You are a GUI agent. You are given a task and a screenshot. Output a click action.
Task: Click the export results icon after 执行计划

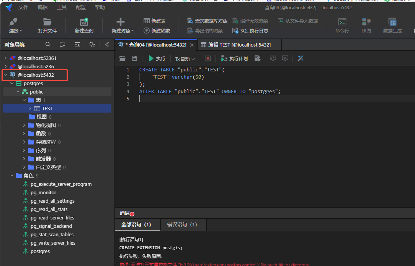pos(257,58)
